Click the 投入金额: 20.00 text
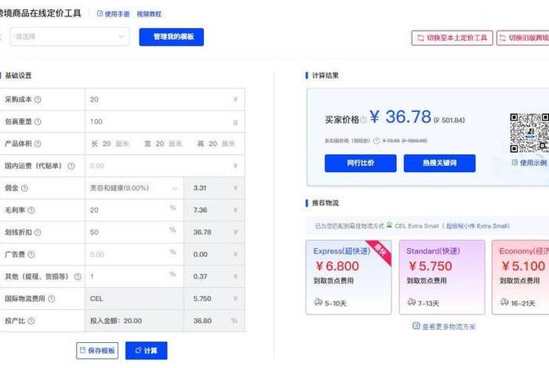This screenshot has width=549, height=368. click(x=116, y=321)
